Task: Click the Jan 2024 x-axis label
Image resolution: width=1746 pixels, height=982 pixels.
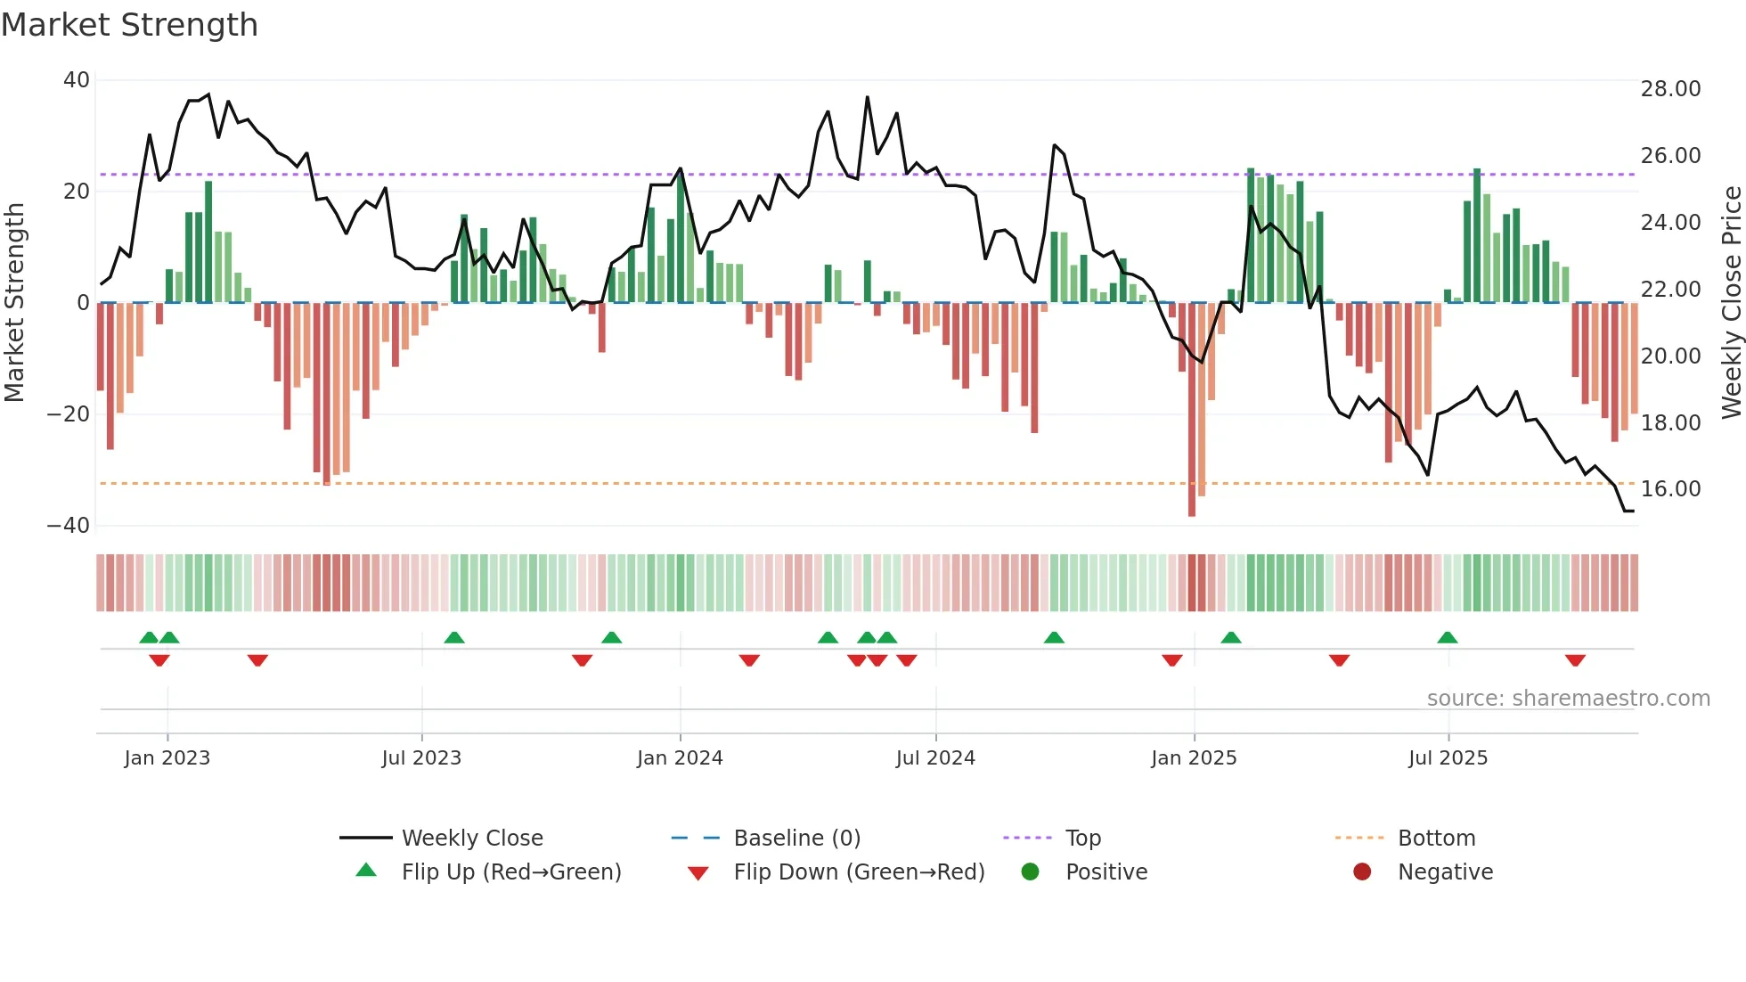Action: point(680,758)
